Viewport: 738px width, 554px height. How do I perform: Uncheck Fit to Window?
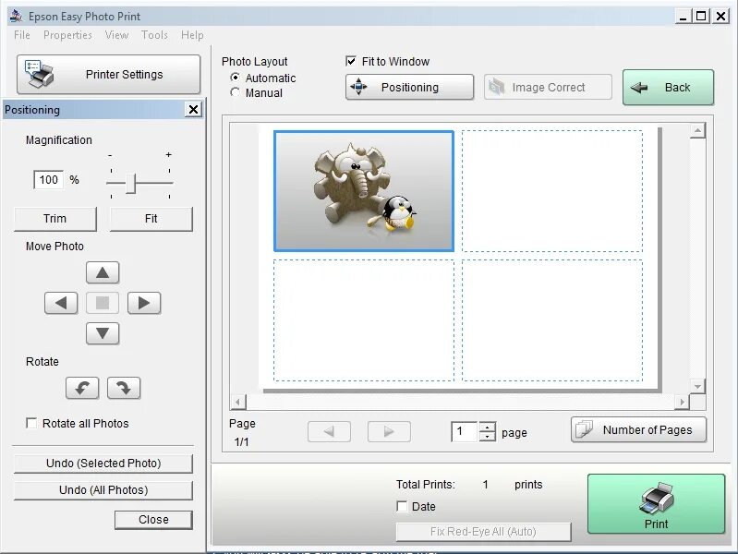pyautogui.click(x=351, y=61)
